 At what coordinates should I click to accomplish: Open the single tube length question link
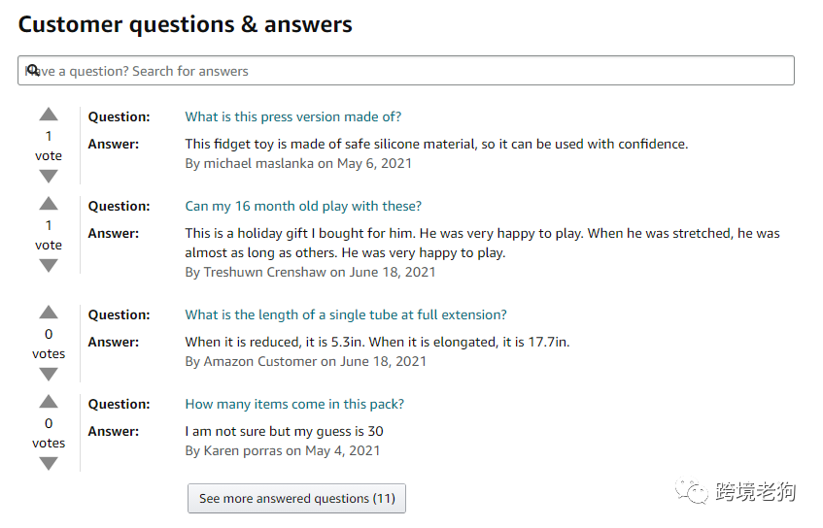click(x=346, y=314)
